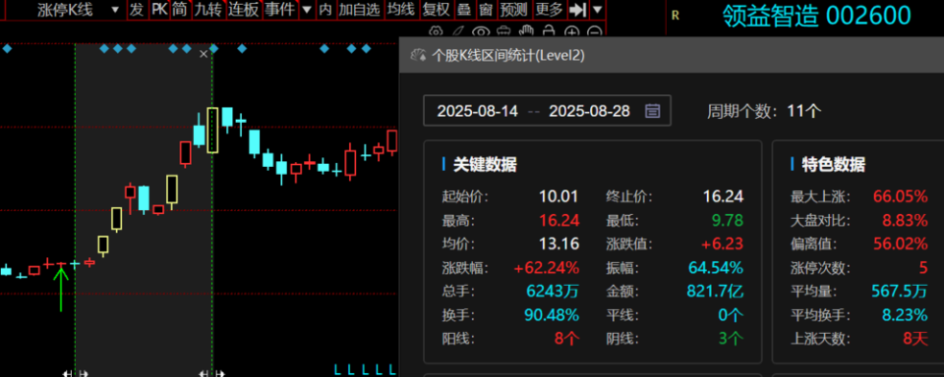Open the 复权 price adjustment option

tap(437, 10)
